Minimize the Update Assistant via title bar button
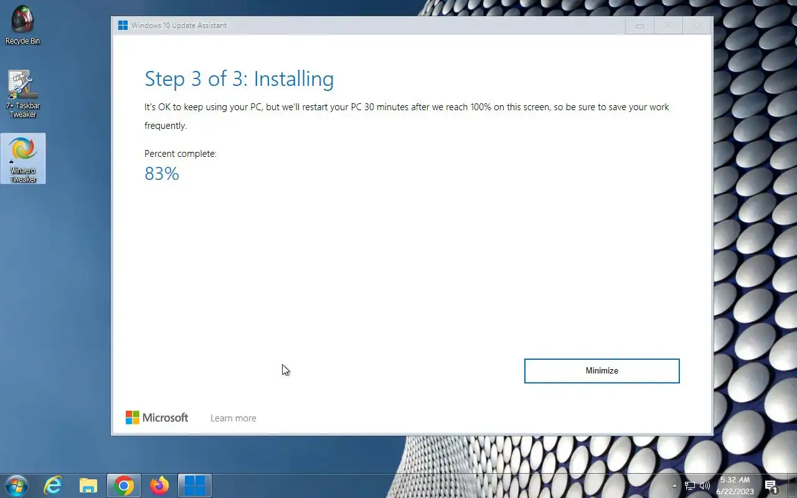The height and width of the screenshot is (498, 797). 639,26
